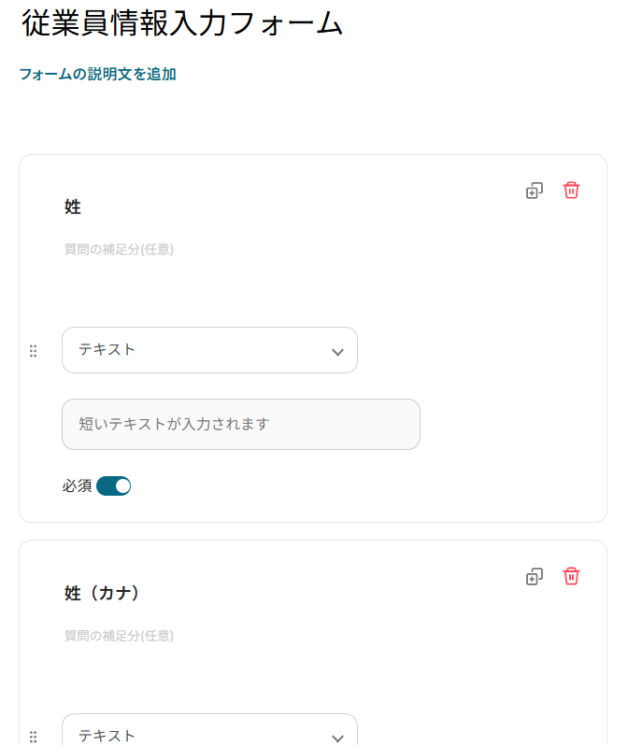The width and height of the screenshot is (628, 745).
Task: Click フォームの説明文を追加 link
Action: tap(97, 75)
